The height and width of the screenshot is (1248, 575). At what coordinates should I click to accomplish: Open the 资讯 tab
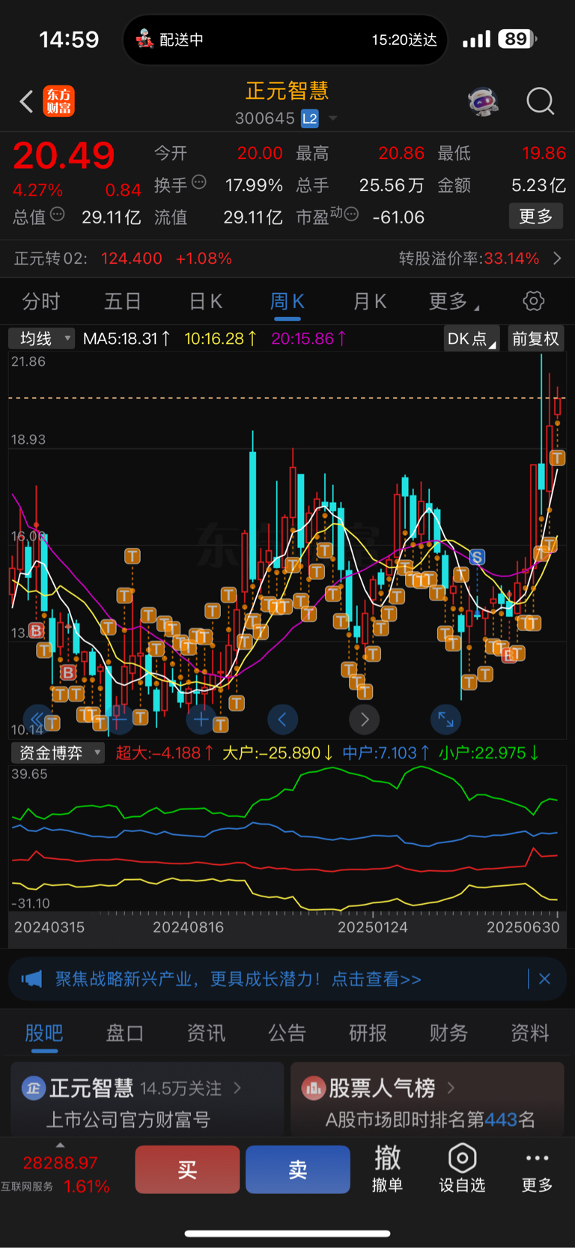(x=206, y=1033)
